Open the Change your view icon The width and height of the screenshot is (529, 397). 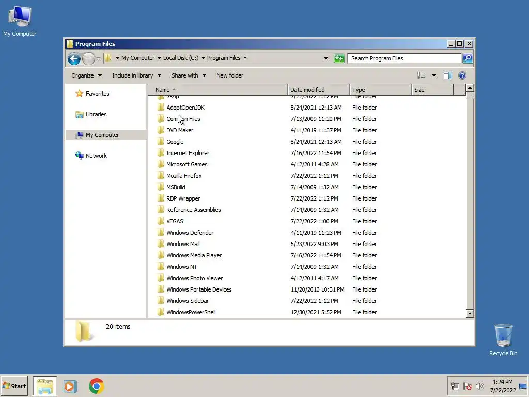coord(422,75)
